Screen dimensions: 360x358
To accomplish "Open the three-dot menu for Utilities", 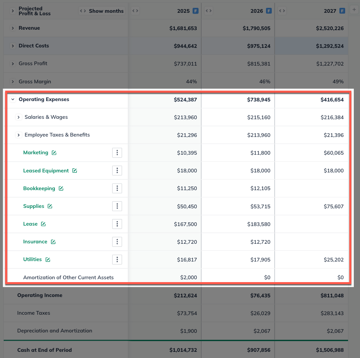I will (117, 259).
